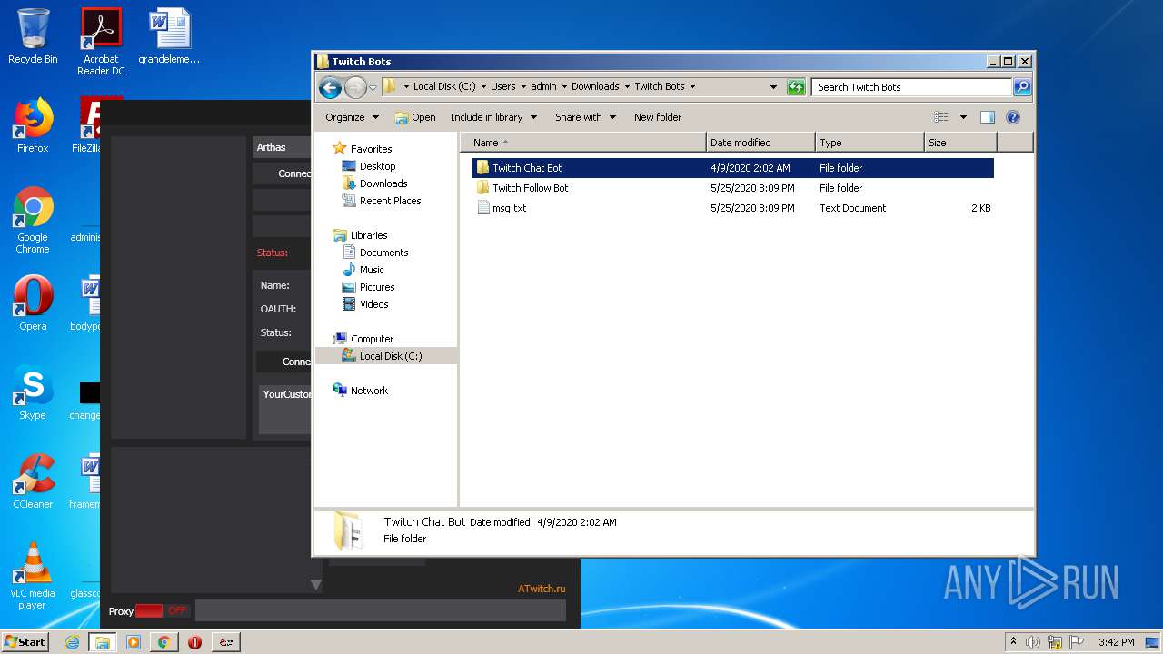The height and width of the screenshot is (654, 1163).
Task: Click the ATwitch.ru link
Action: pos(542,589)
